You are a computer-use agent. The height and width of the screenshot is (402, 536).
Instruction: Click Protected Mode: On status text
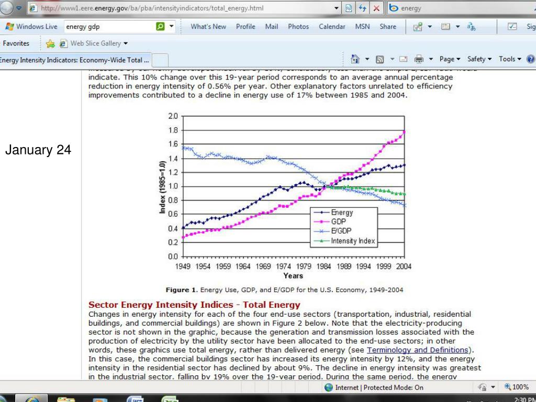point(394,387)
